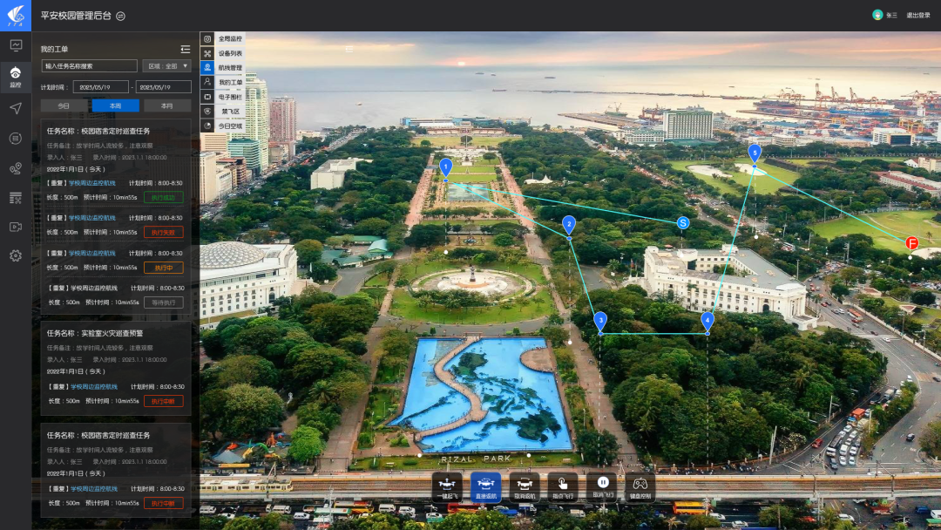Viewport: 941px width, 530px height.
Task: Click the 一键起飞 drone takeoff icon
Action: point(447,485)
